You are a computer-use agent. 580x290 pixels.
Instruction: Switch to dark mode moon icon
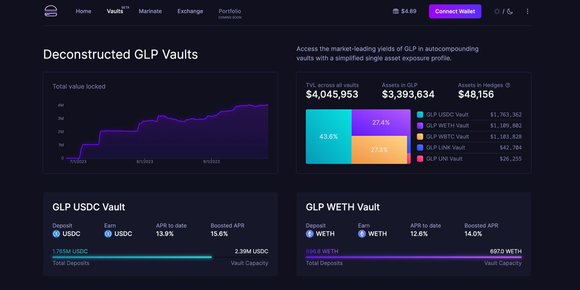pyautogui.click(x=510, y=11)
